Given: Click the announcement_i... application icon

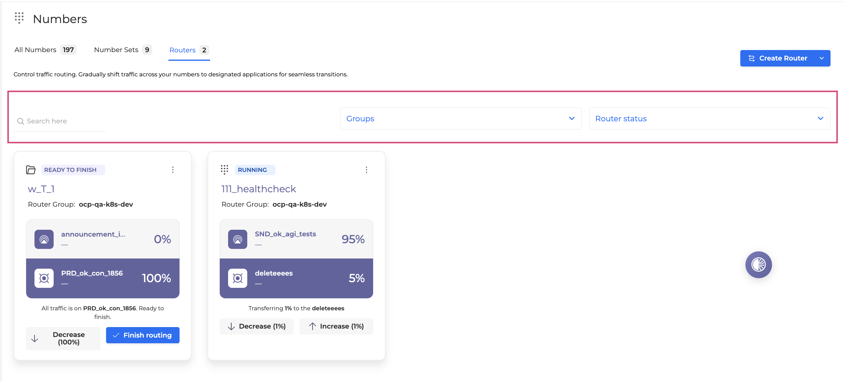Looking at the screenshot, I should (x=44, y=239).
